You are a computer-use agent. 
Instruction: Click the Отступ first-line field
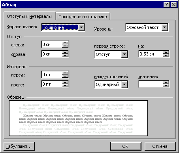click(x=108, y=54)
